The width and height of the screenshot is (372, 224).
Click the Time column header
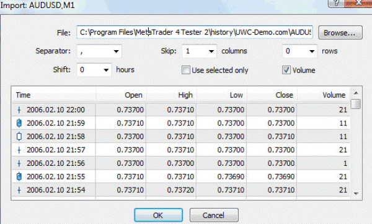(x=53, y=95)
